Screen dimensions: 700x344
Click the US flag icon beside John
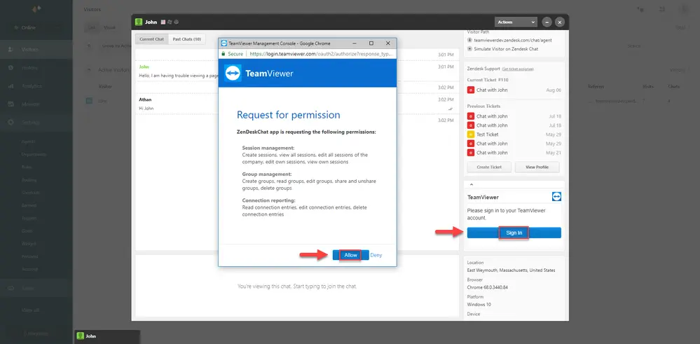click(163, 22)
